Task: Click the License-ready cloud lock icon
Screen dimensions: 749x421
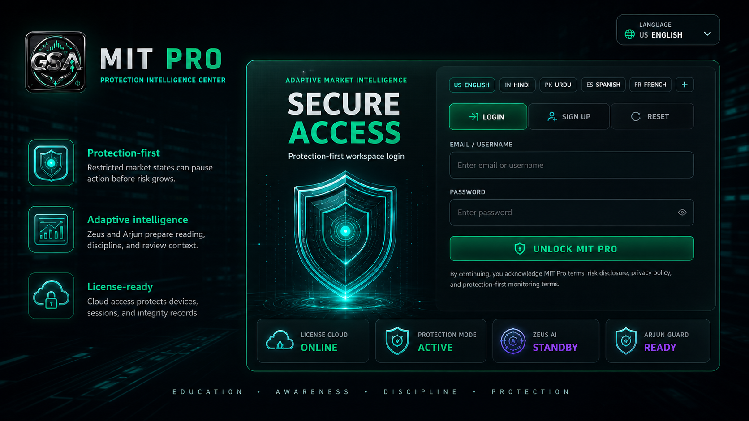Action: [51, 296]
